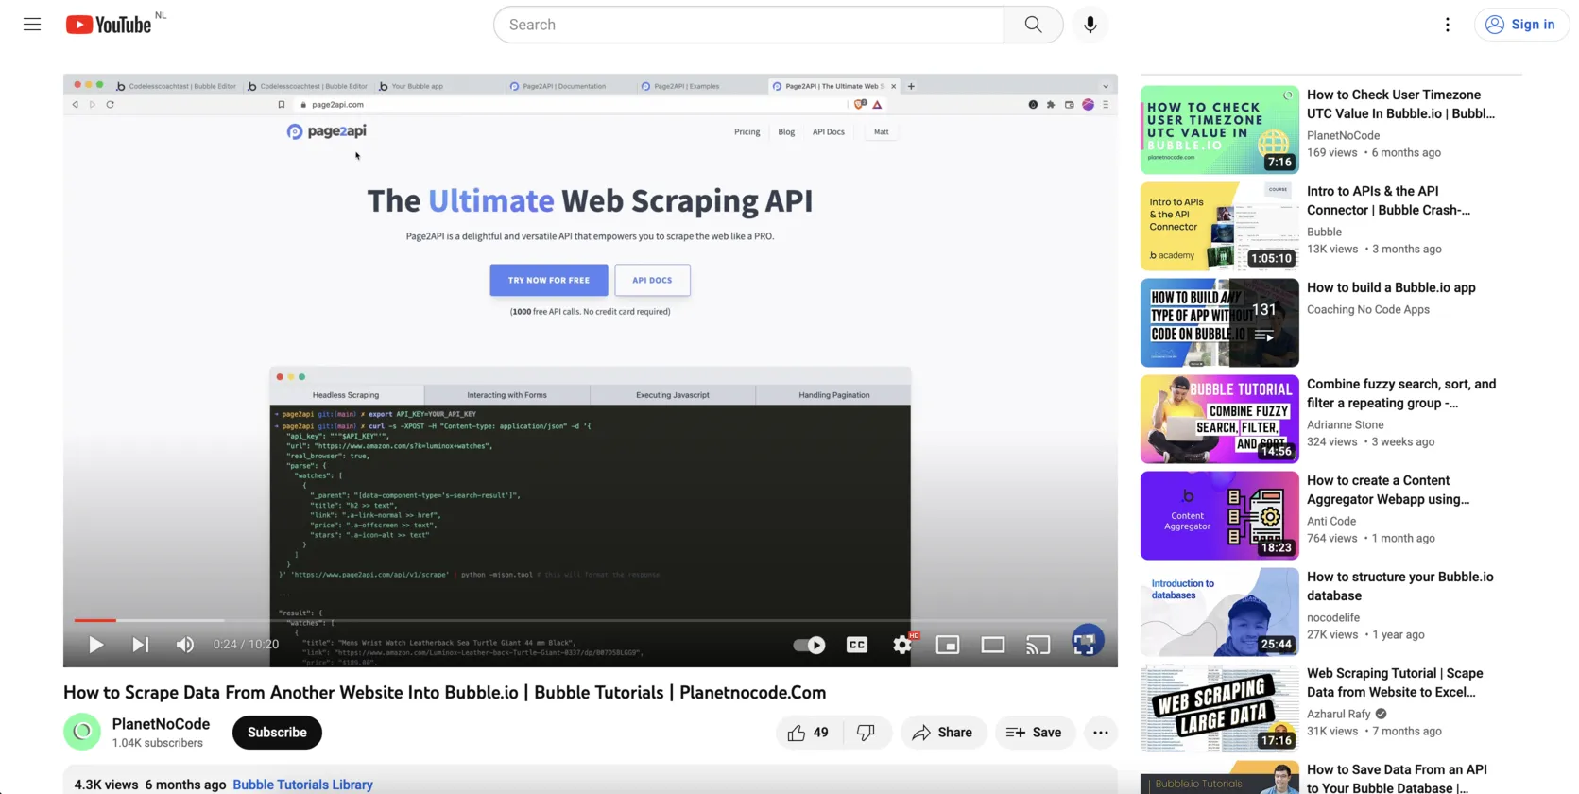Subscribe to PlanetNoCode channel
This screenshot has width=1579, height=794.
[277, 733]
